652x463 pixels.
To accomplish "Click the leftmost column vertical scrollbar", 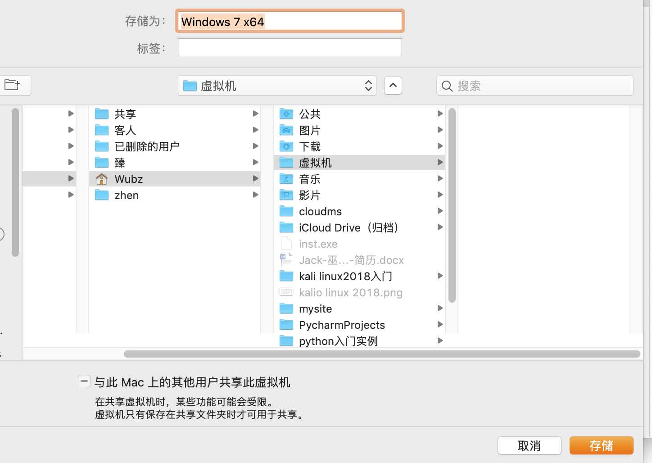I will [15, 182].
